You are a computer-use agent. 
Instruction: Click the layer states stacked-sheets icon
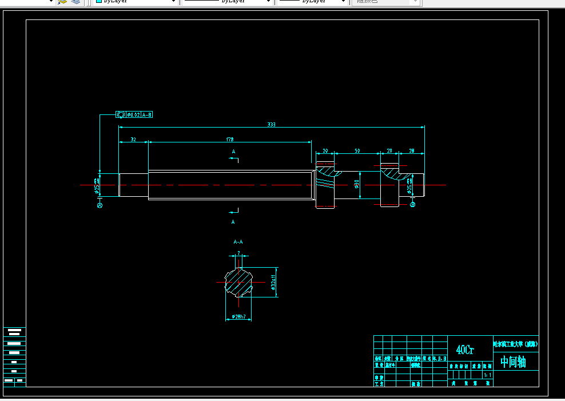point(75,2)
